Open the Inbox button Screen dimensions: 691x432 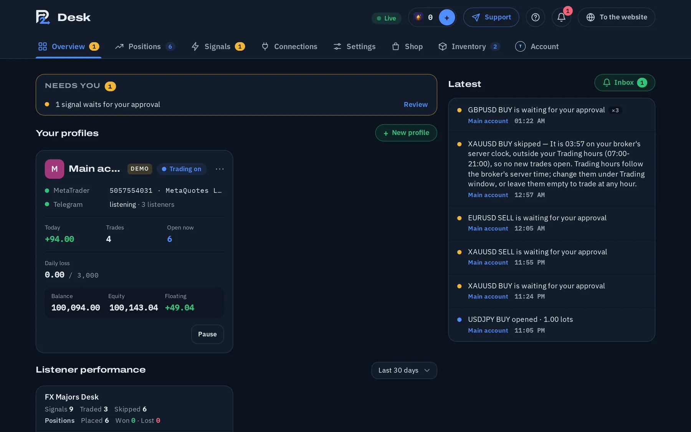coord(625,83)
